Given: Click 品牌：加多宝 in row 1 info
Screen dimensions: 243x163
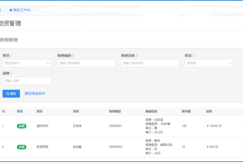Looking at the screenshot, I should [x=154, y=120].
